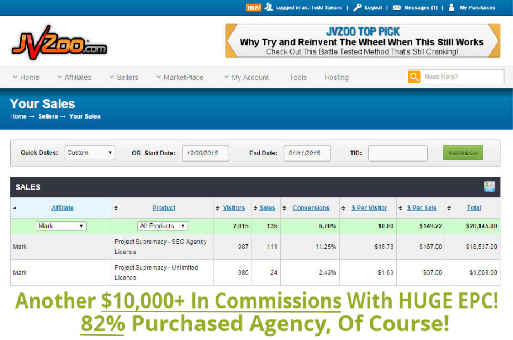The image size is (513, 340).
Task: Click the TID input field
Action: pos(398,153)
